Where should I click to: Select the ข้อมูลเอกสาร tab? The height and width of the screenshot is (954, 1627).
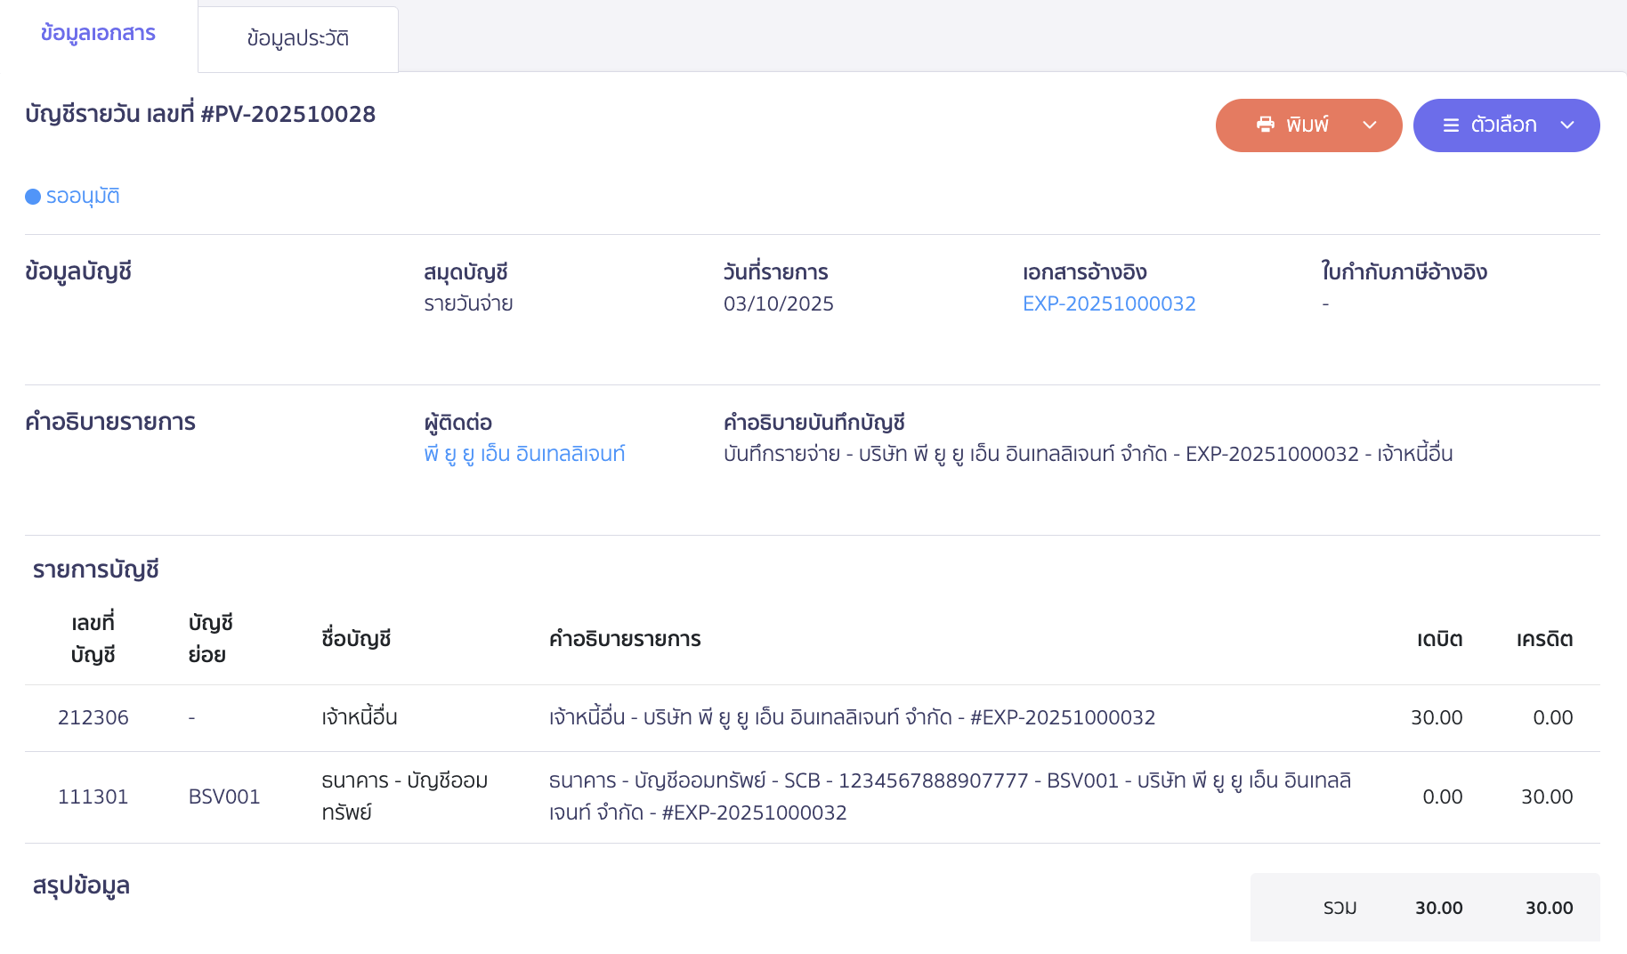coord(97,33)
